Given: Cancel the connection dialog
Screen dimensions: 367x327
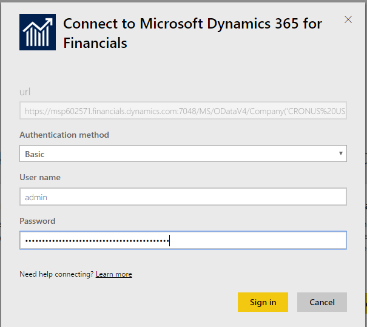Looking at the screenshot, I should pos(322,302).
